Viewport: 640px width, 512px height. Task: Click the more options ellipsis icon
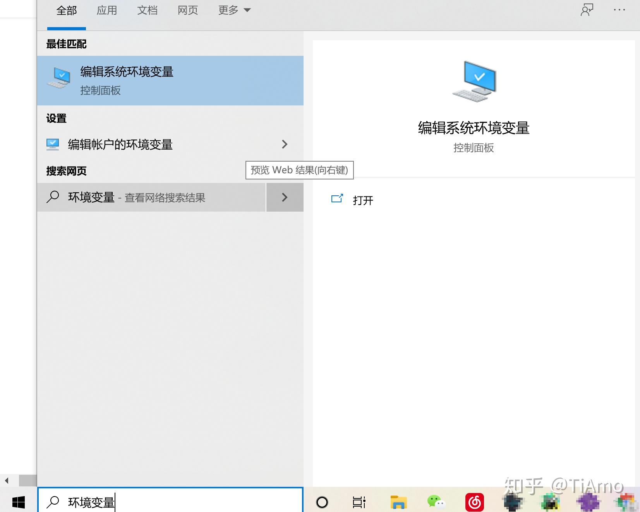pos(619,10)
